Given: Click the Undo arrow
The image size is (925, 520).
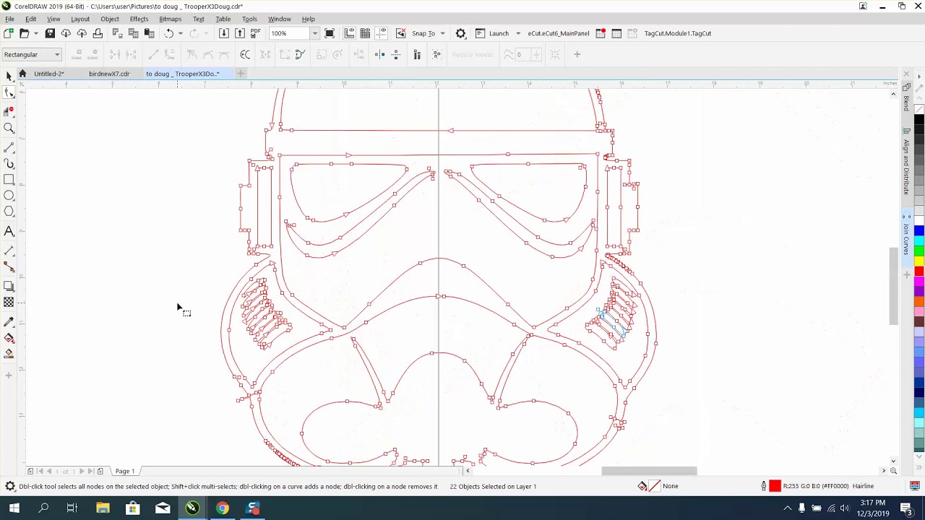Looking at the screenshot, I should click(x=168, y=33).
